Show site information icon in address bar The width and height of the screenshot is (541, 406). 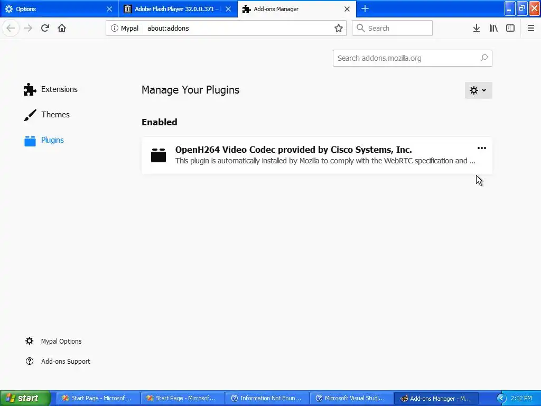tap(115, 28)
